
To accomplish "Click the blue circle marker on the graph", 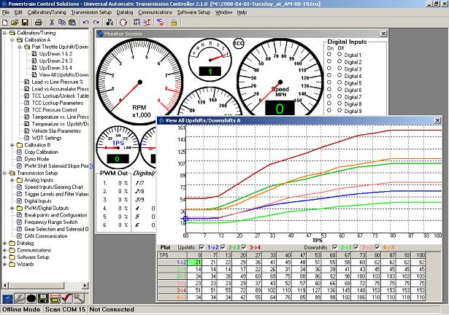I will (x=185, y=219).
